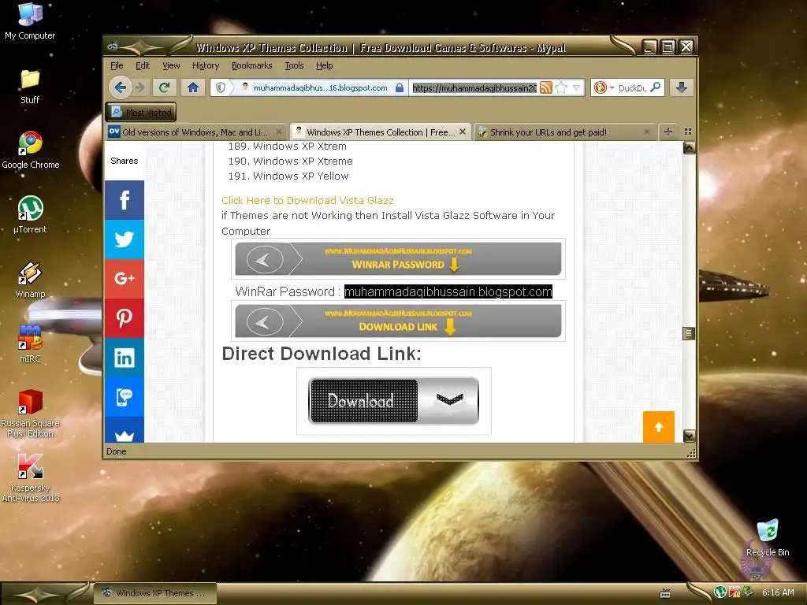The width and height of the screenshot is (807, 605).
Task: Click inside the DuckDuckGo search field
Action: pyautogui.click(x=632, y=88)
